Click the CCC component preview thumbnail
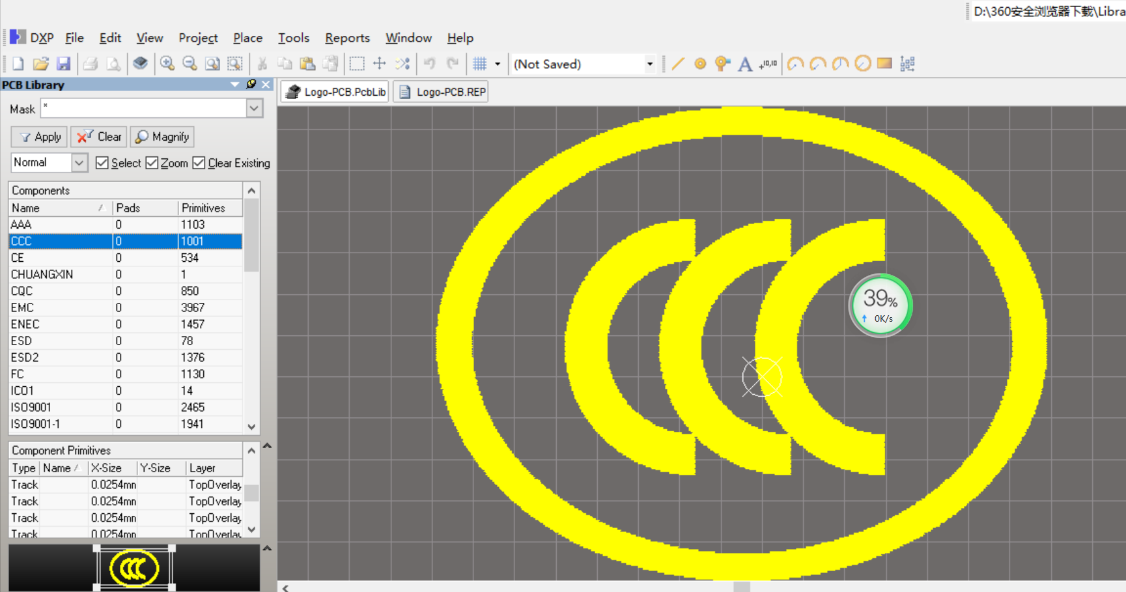 (134, 568)
